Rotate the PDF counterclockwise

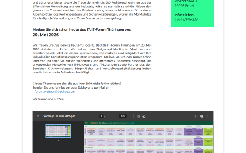(x=144, y=116)
